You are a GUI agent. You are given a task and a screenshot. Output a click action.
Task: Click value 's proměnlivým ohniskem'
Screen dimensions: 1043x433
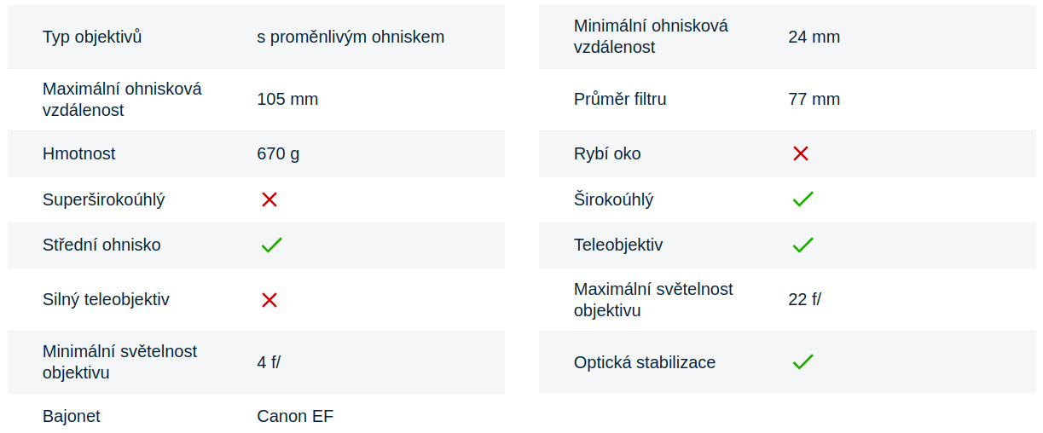pyautogui.click(x=351, y=37)
